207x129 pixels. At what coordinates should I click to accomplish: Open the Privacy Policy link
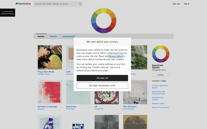[x=116, y=56]
